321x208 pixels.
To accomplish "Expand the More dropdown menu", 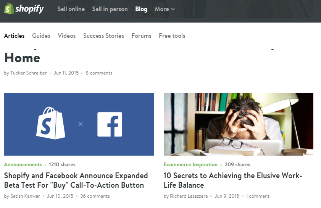I will [165, 9].
